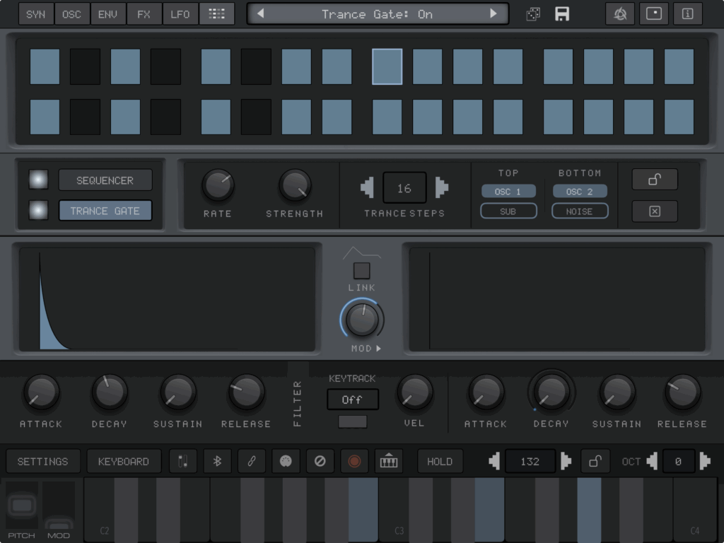Viewport: 724px width, 543px height.
Task: Increase trance steps with right arrow
Action: tap(442, 188)
